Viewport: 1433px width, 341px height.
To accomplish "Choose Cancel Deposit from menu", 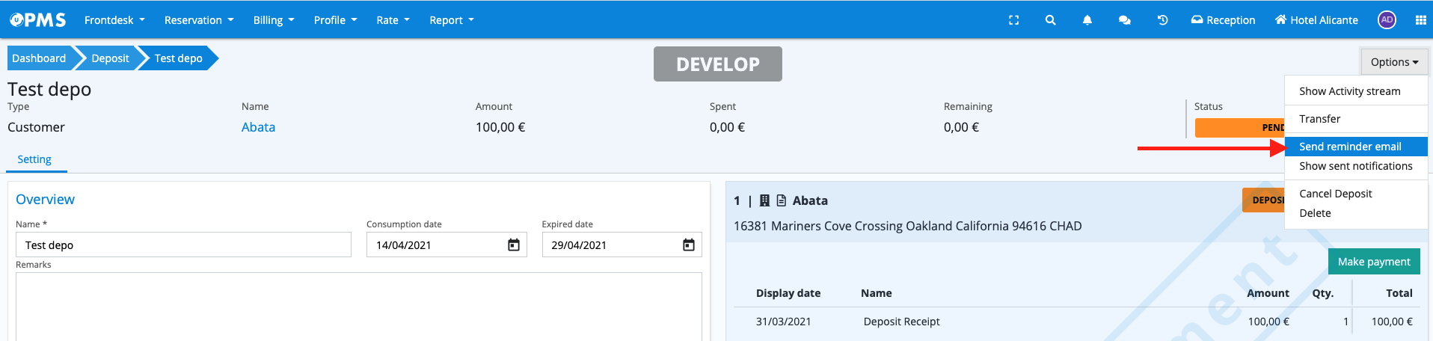I will point(1335,194).
